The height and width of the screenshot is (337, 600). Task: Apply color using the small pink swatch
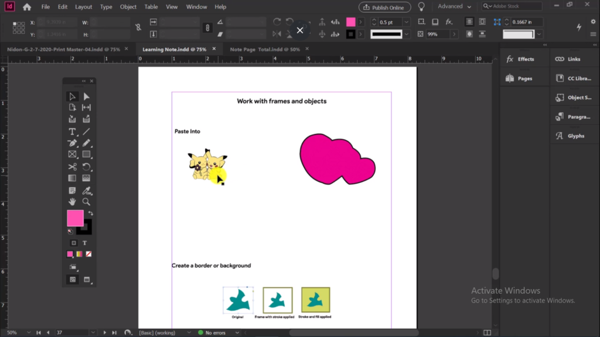coord(70,254)
